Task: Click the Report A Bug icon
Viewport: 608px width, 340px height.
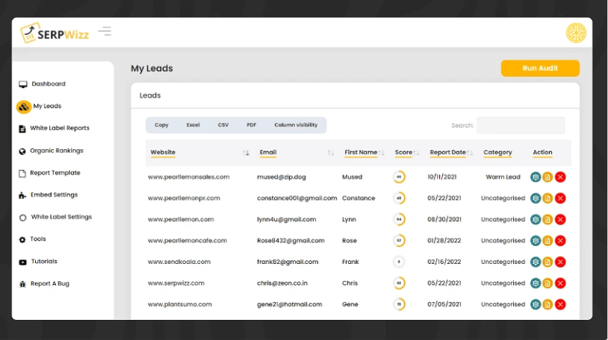Action: (22, 284)
